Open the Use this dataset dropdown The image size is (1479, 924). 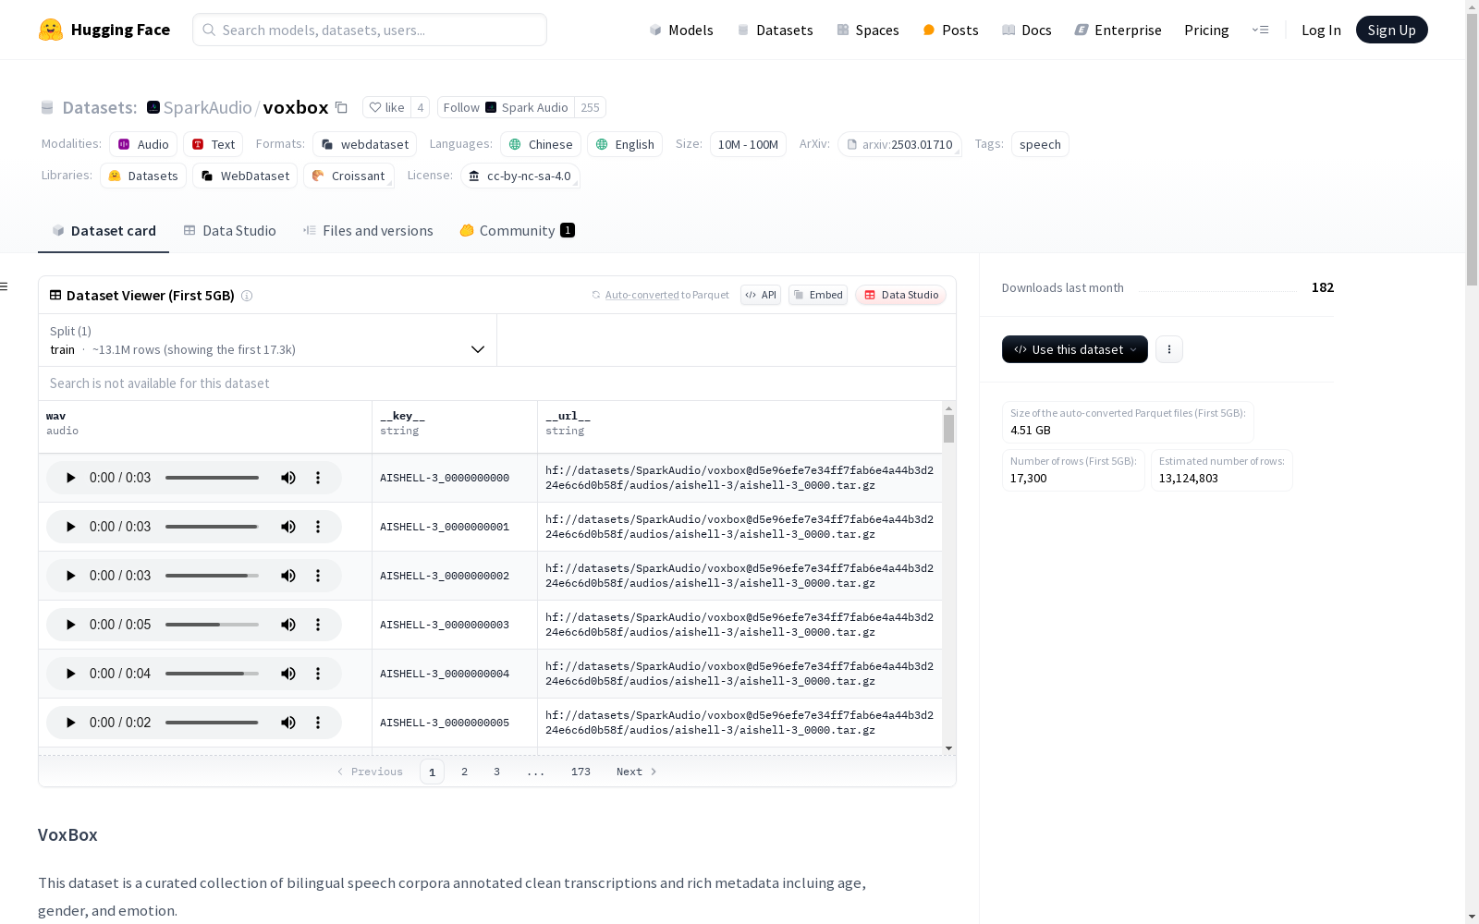1075,349
